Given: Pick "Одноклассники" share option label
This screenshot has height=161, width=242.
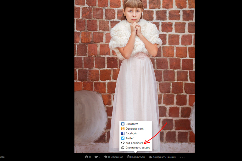Looking at the screenshot, I should coord(135,129).
